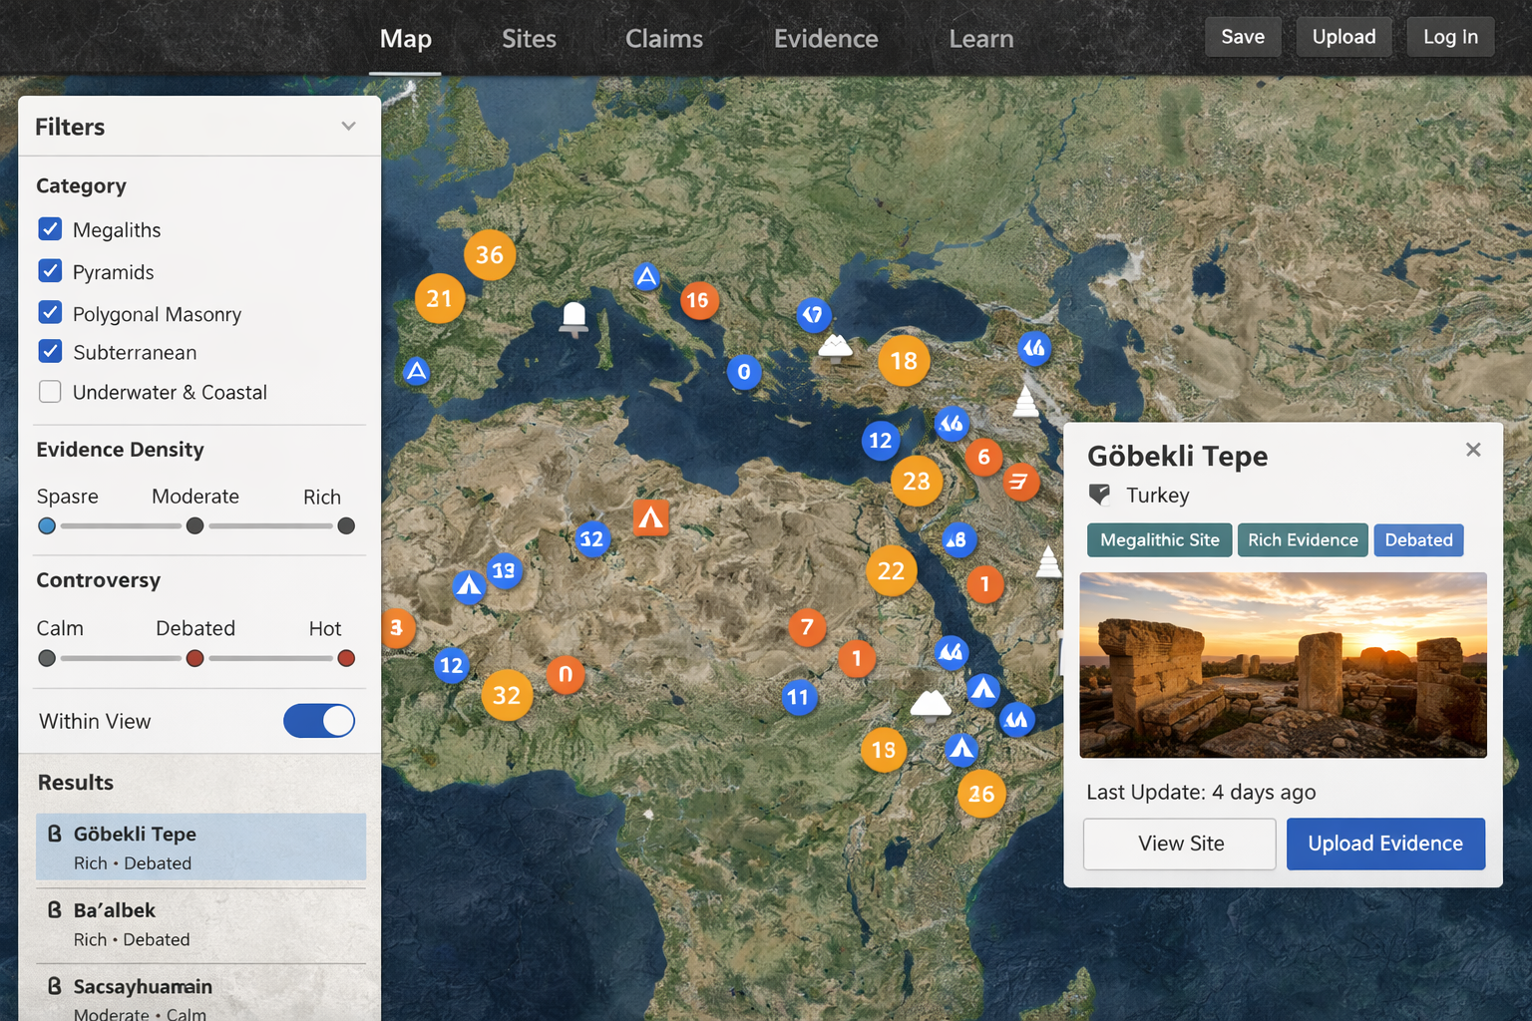Open the cluster marker labeled 36 over France
Viewport: 1532px width, 1021px height.
pyautogui.click(x=490, y=255)
